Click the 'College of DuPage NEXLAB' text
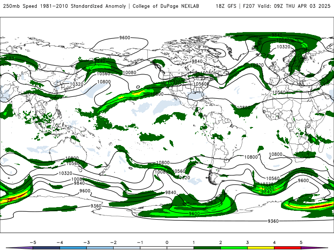 (x=166, y=6)
